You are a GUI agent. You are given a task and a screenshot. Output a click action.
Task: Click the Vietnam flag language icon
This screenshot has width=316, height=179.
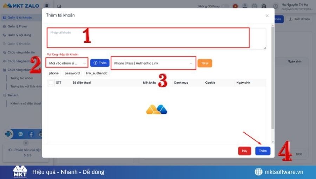[x=235, y=6]
